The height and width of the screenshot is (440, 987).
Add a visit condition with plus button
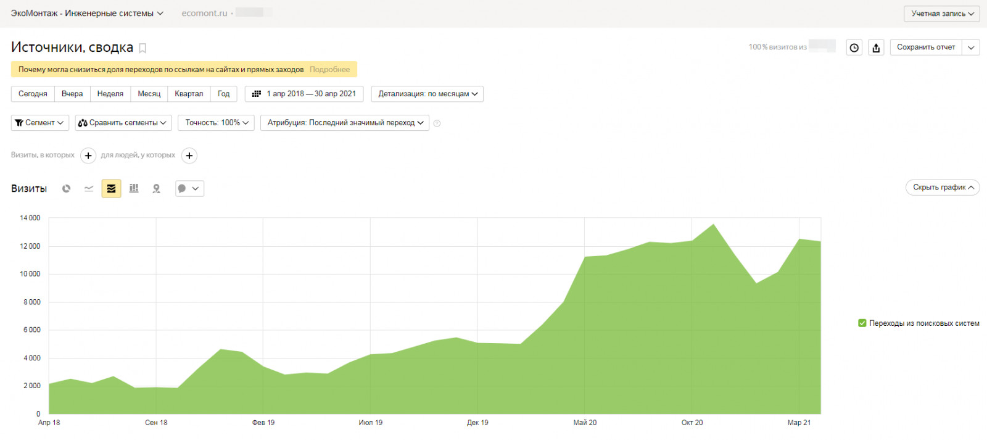pyautogui.click(x=88, y=156)
